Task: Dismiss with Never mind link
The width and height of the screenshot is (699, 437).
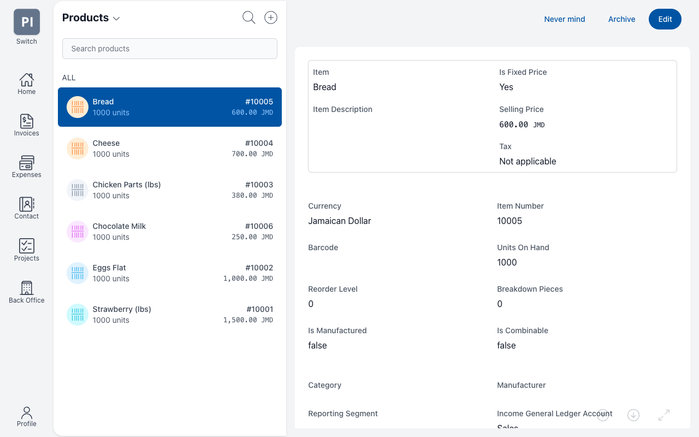Action: pos(564,19)
